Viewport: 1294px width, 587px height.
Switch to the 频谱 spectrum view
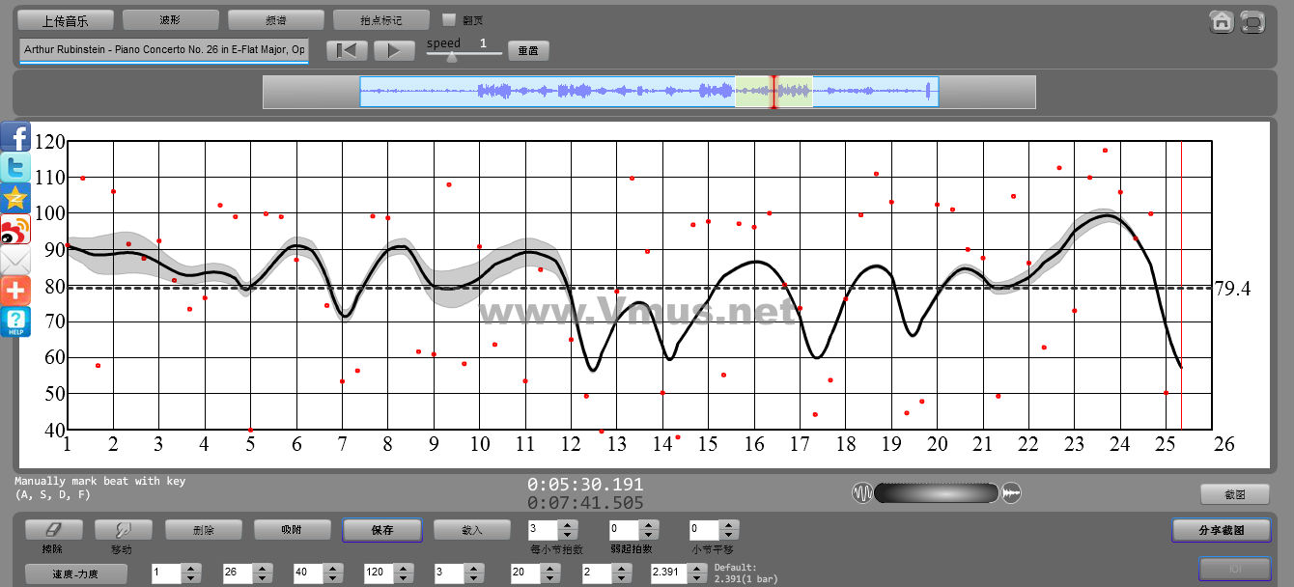tap(275, 19)
